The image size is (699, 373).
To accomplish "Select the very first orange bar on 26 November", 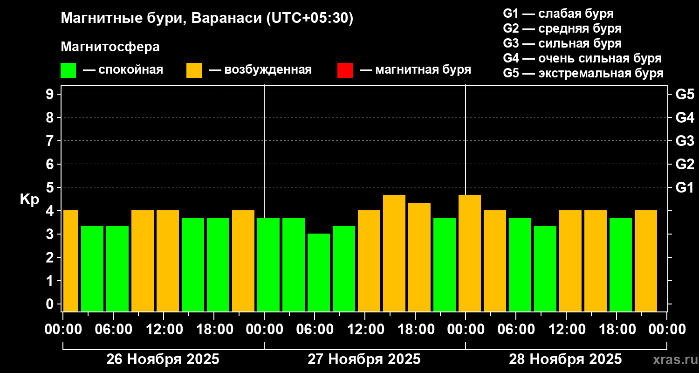I will [71, 261].
